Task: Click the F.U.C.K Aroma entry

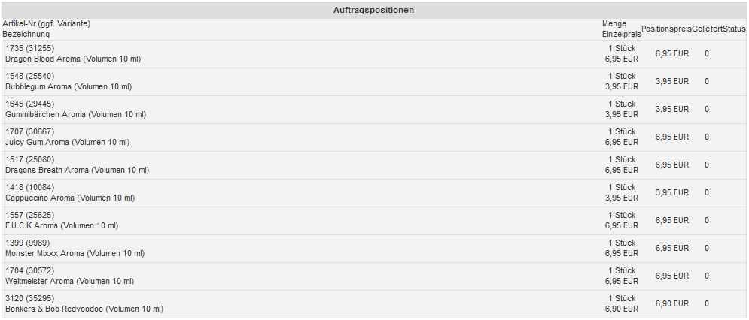Action: pos(62,226)
